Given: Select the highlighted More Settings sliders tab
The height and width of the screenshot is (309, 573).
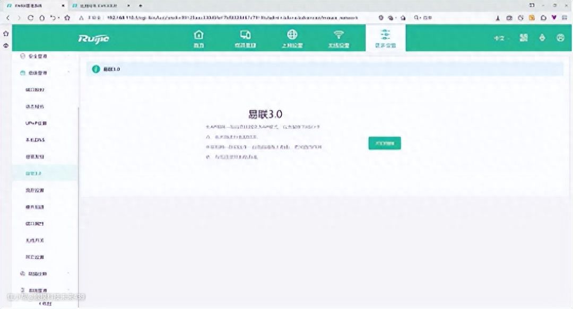Looking at the screenshot, I should tap(385, 38).
